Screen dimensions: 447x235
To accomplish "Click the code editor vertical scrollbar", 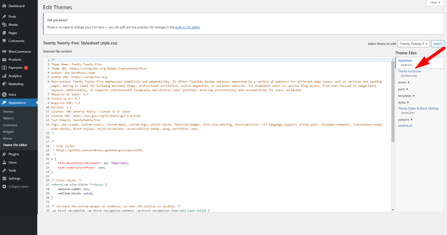I will click(x=393, y=101).
